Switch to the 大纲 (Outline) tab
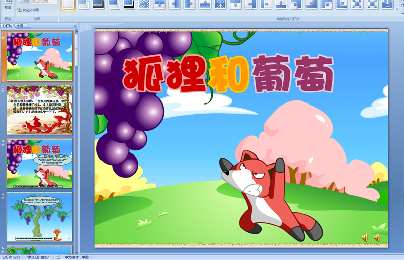This screenshot has height=260, width=404. [x=19, y=26]
